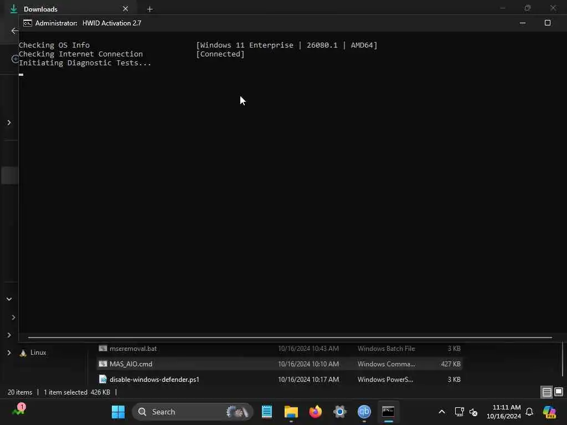Click the 1 item selected status text
This screenshot has height=425, width=567.
pyautogui.click(x=65, y=392)
